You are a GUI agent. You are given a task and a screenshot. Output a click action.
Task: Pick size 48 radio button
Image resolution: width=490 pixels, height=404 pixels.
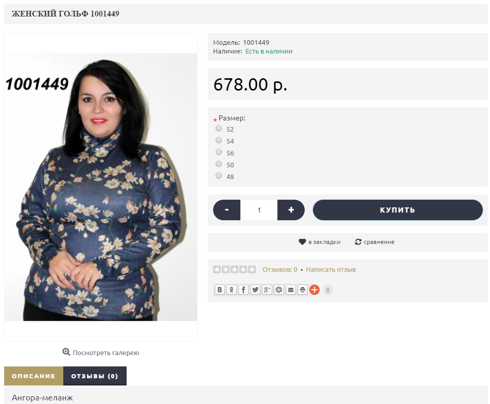point(219,175)
